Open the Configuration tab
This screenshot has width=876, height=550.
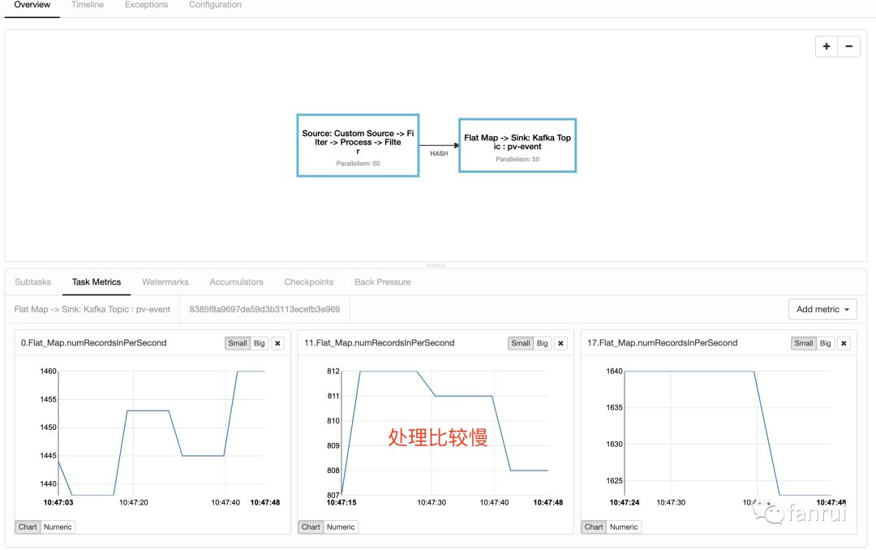point(215,5)
